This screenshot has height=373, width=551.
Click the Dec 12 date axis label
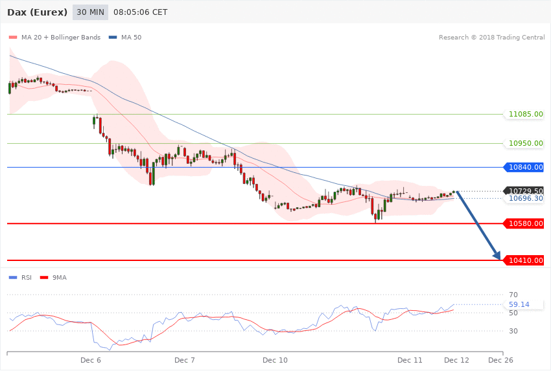click(456, 360)
